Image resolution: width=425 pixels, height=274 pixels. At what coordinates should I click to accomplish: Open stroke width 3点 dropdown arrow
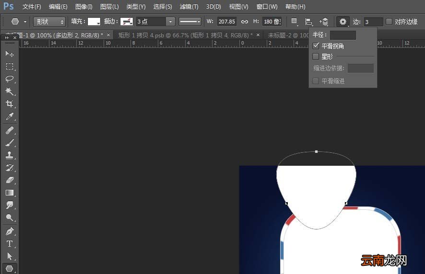(170, 22)
